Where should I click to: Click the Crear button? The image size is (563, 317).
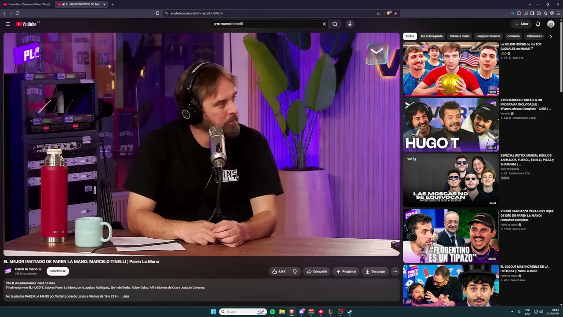(x=521, y=24)
